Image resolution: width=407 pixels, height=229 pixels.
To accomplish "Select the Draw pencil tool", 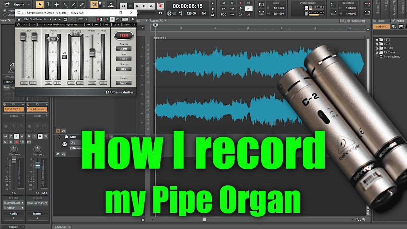I will (73, 4).
